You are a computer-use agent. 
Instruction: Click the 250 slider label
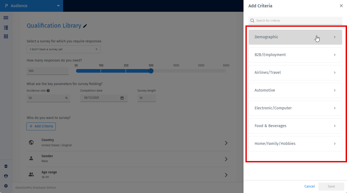(x=126, y=65)
